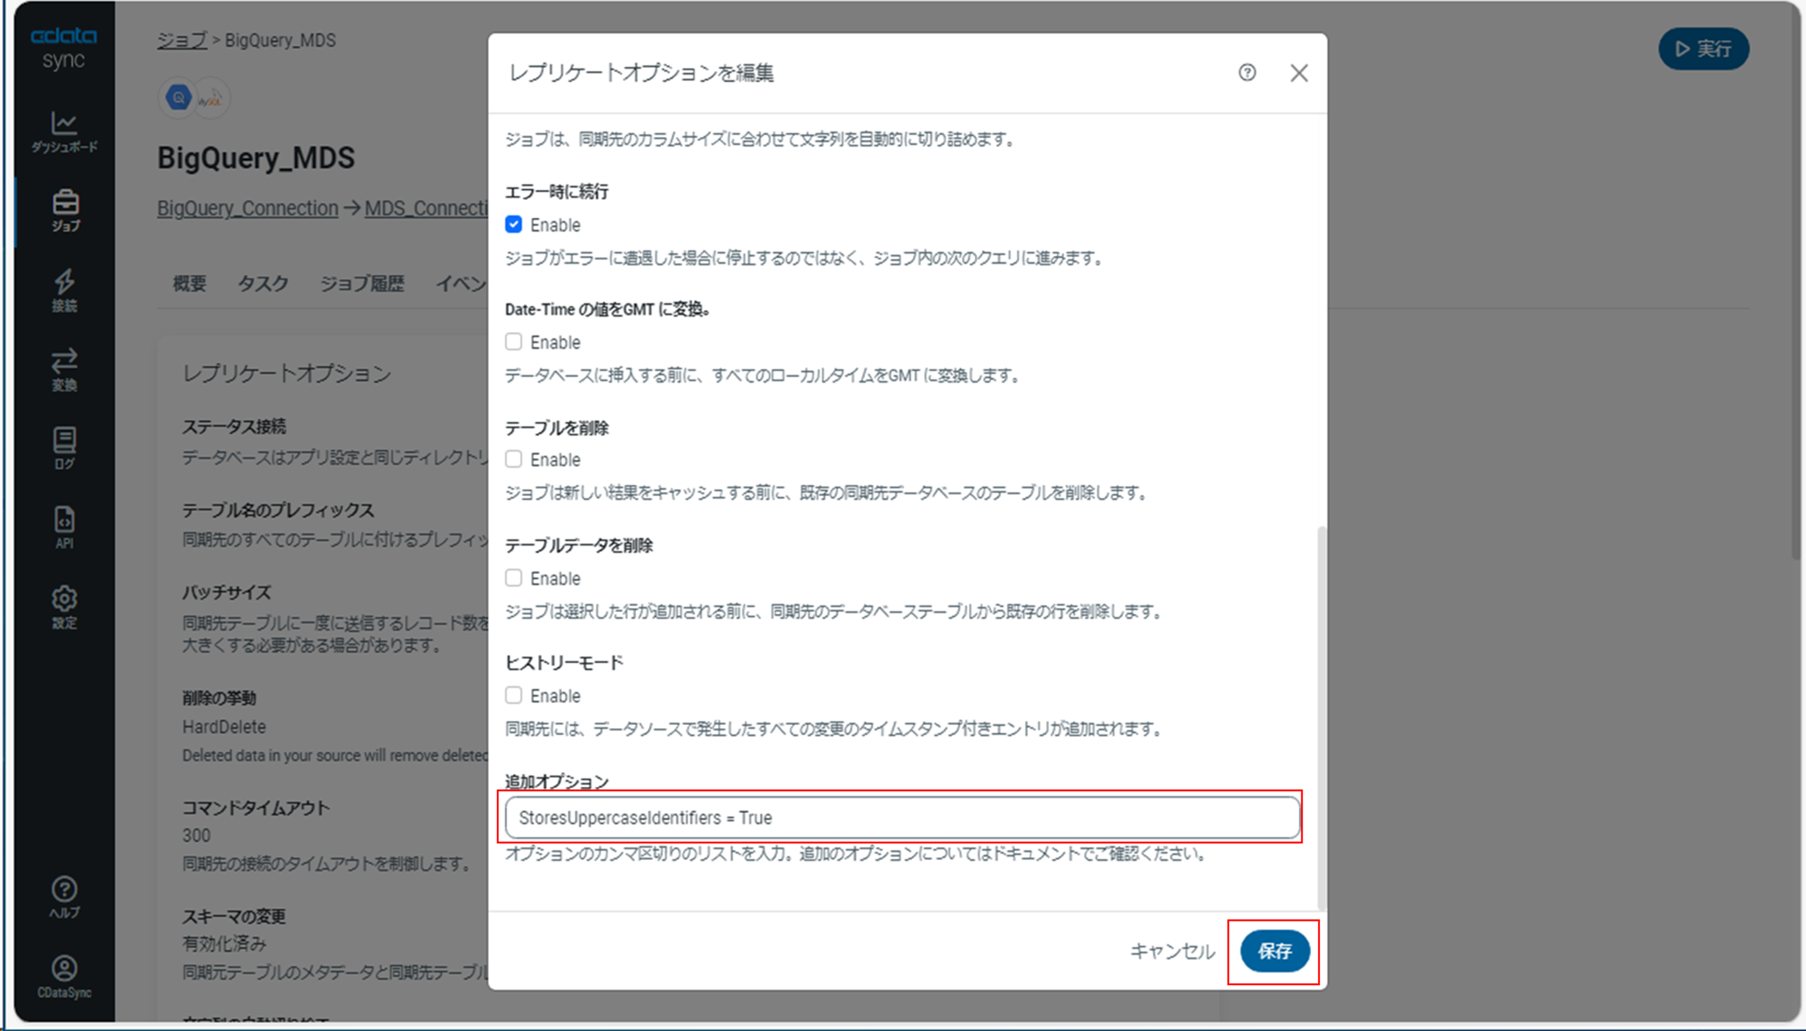Image resolution: width=1806 pixels, height=1031 pixels.
Task: Click the page vertical scrollbar
Action: tap(1797, 283)
